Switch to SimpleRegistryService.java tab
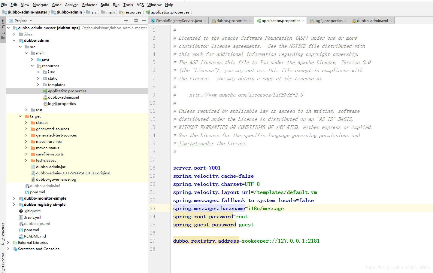The height and width of the screenshot is (273, 433). coord(179,20)
